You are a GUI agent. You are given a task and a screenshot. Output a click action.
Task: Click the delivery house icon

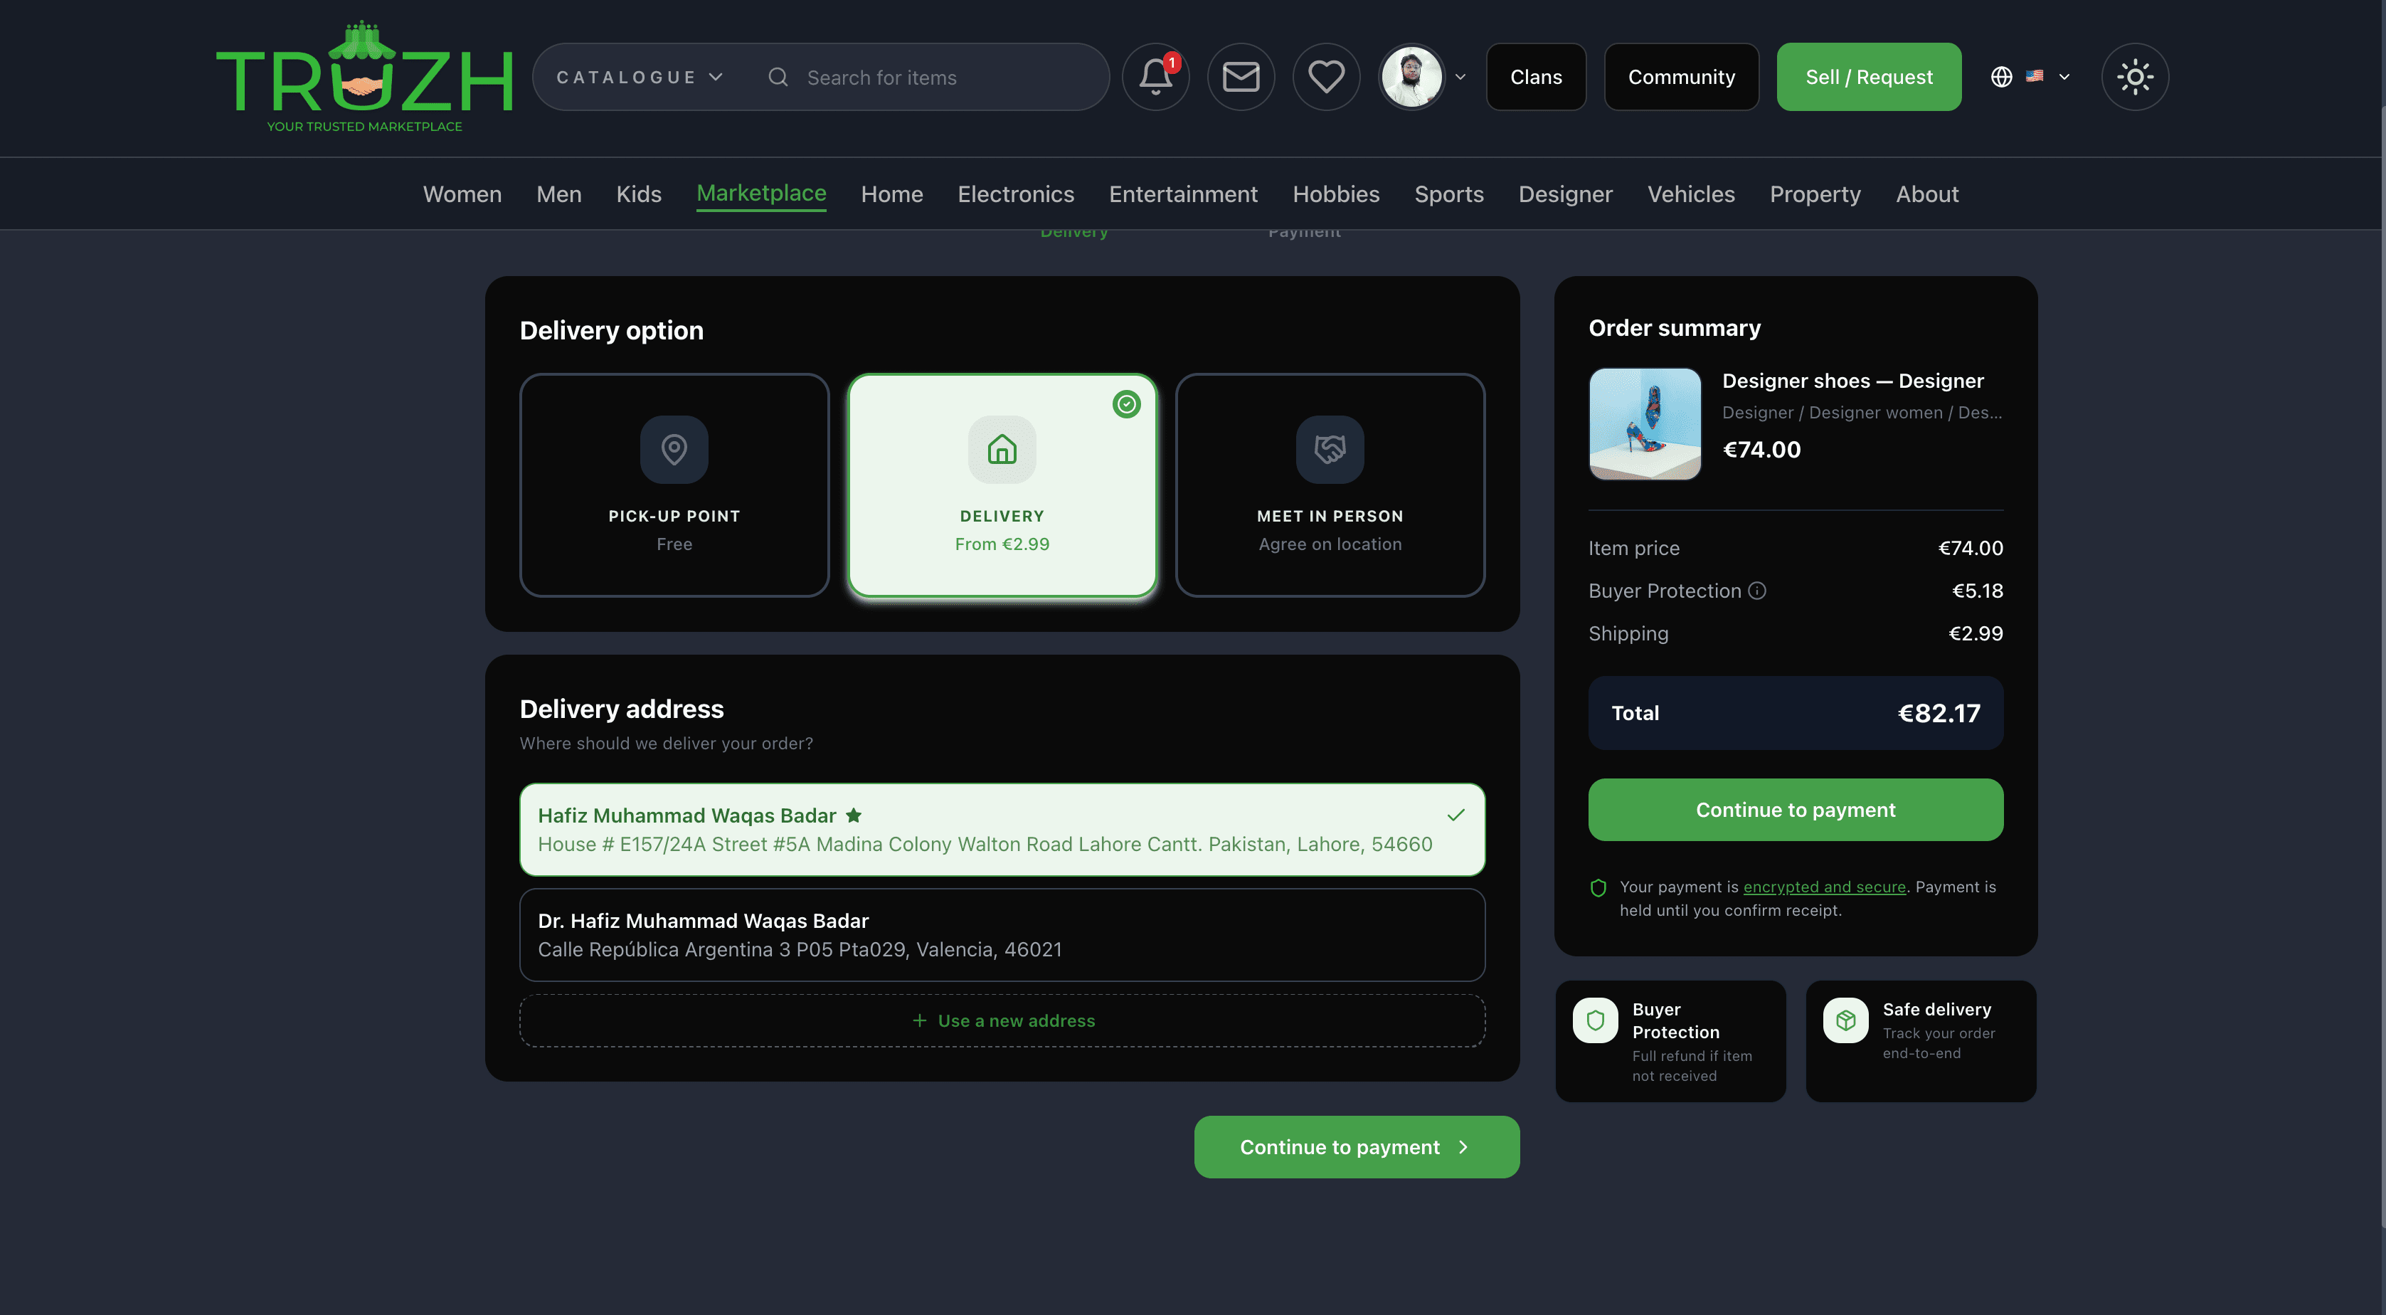pos(1002,450)
